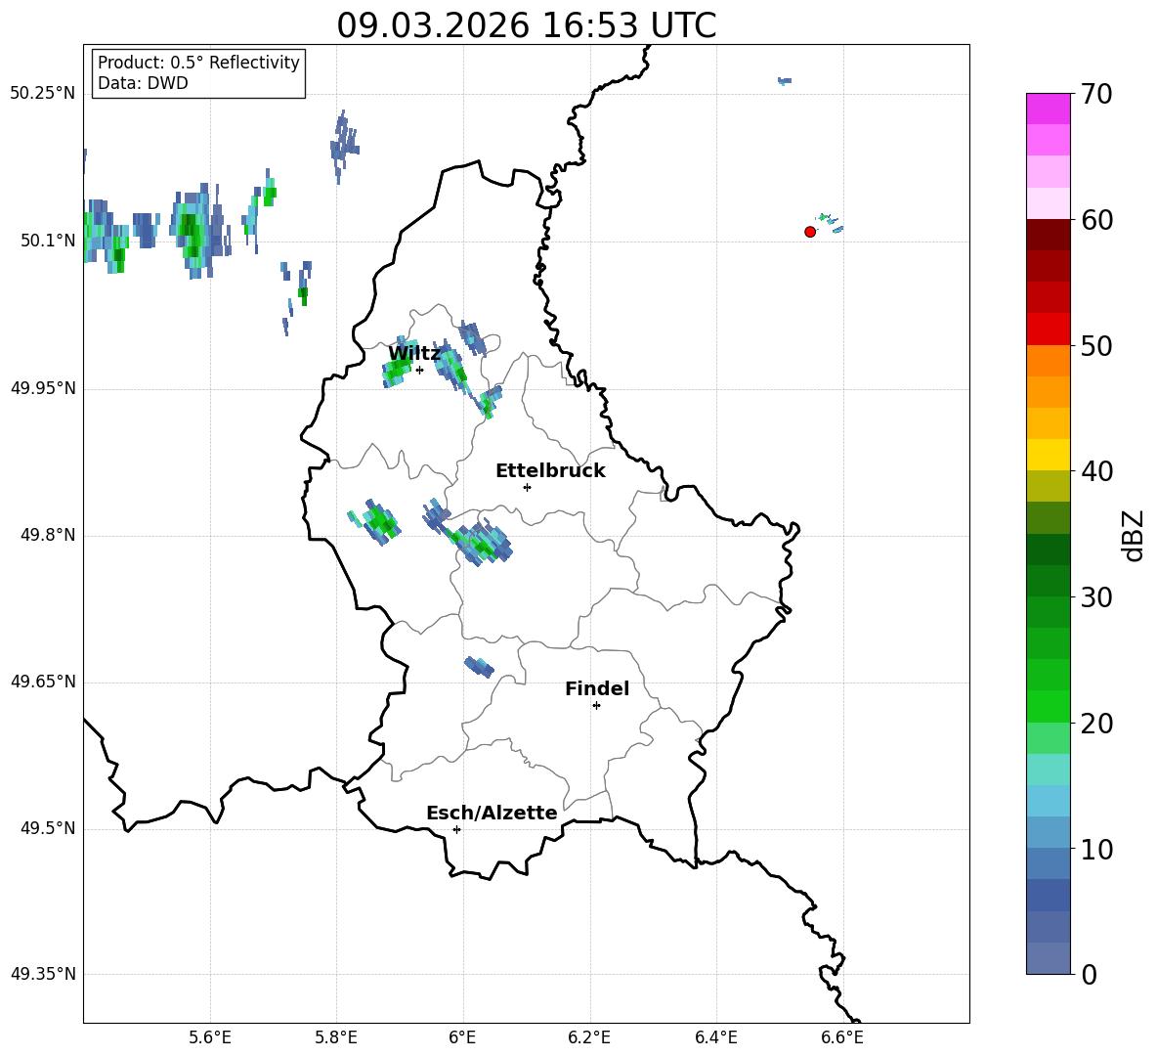Select the Wiltz city label

tap(413, 354)
